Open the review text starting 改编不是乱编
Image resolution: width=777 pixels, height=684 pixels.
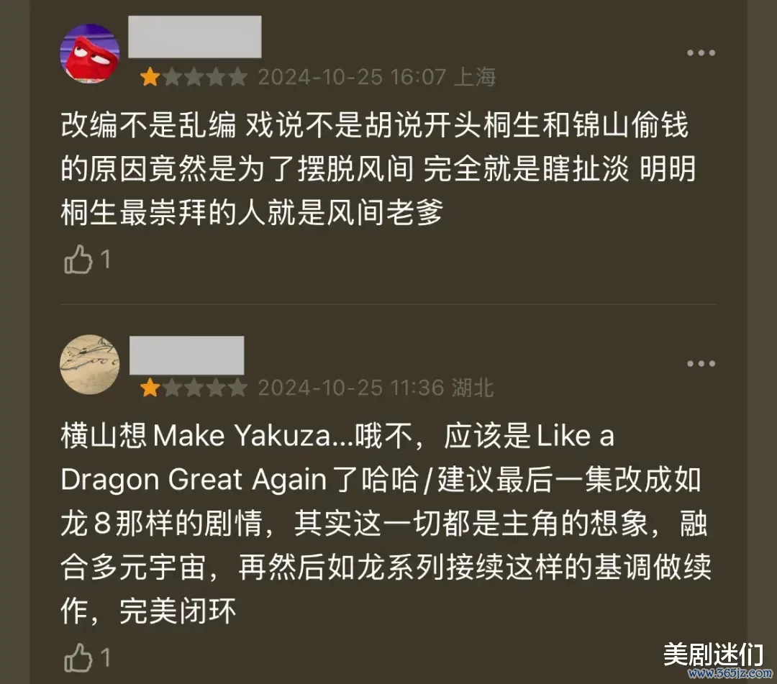click(x=378, y=168)
